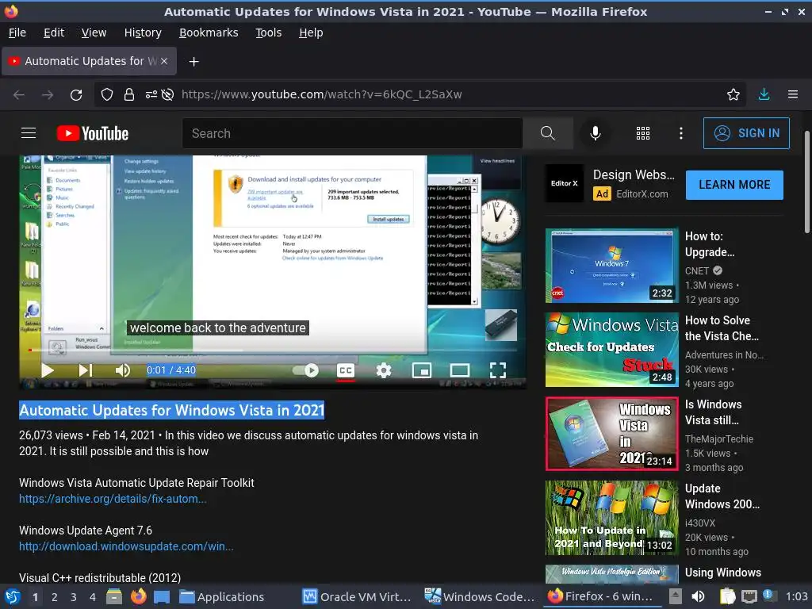Switch to Oracle VM VirtualBox taskbar window

coord(358,597)
